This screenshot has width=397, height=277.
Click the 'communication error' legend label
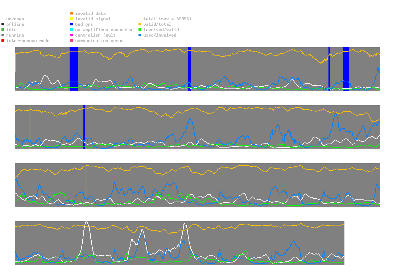pyautogui.click(x=99, y=41)
